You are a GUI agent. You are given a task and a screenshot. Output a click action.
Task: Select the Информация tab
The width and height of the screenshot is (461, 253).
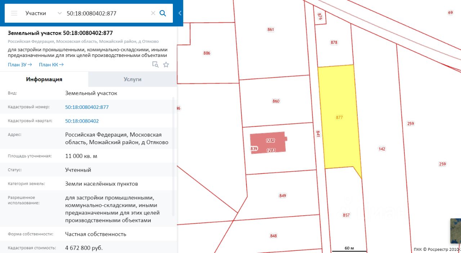[44, 79]
